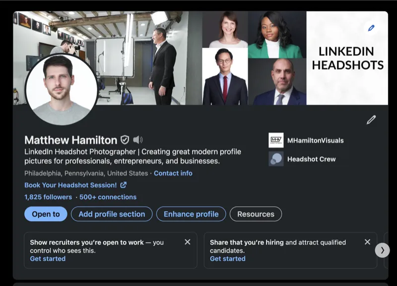Dismiss the open to work suggestion card
397x286 pixels.
(188, 241)
